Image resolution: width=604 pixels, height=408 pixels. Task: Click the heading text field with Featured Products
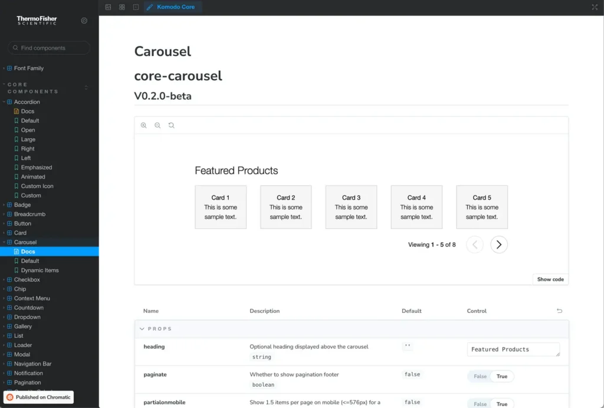[x=513, y=350]
